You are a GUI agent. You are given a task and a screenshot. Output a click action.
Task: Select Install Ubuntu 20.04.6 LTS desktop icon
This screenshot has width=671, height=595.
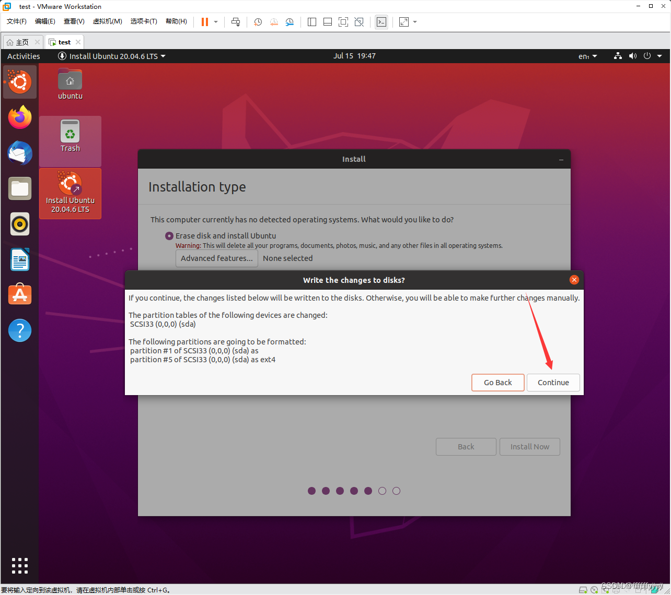[x=70, y=193]
